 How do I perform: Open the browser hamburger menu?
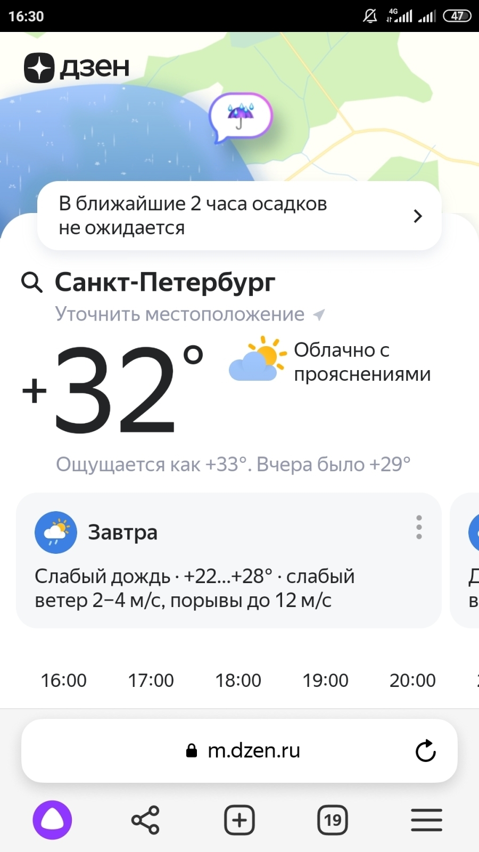[x=426, y=820]
